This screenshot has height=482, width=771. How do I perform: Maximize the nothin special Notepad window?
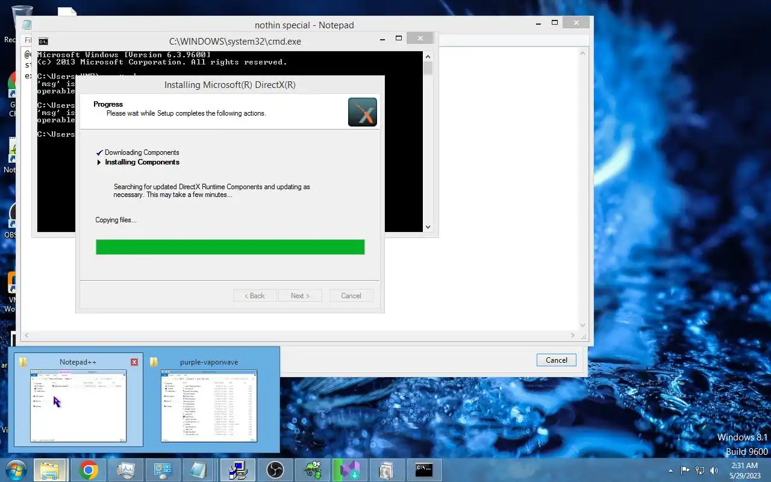tap(555, 22)
